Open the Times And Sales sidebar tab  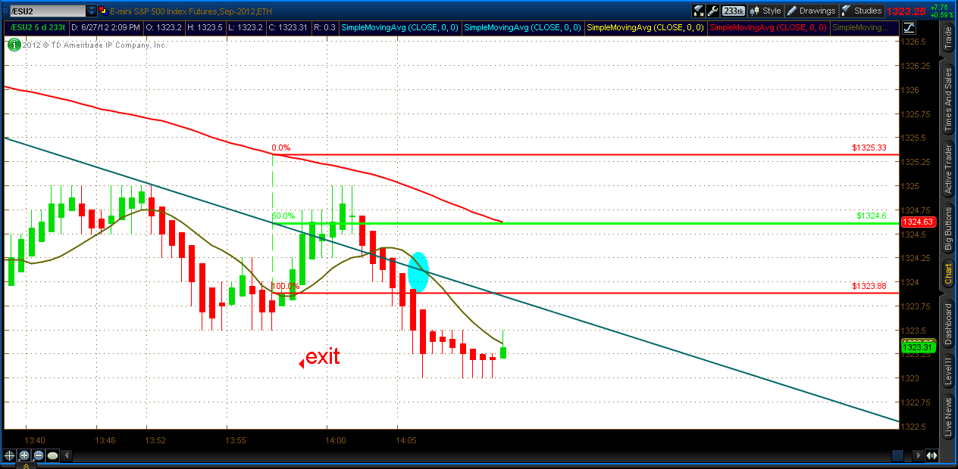[x=948, y=101]
